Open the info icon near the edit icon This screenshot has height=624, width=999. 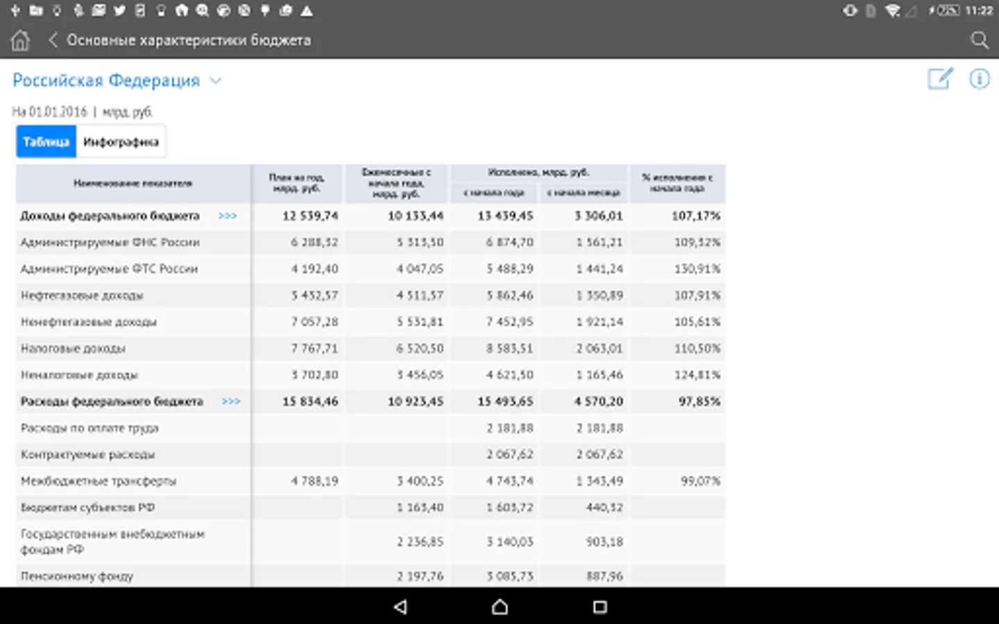[980, 79]
